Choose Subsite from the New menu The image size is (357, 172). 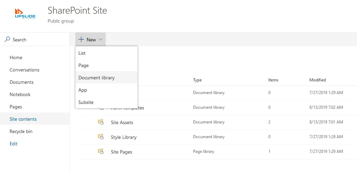(106, 102)
